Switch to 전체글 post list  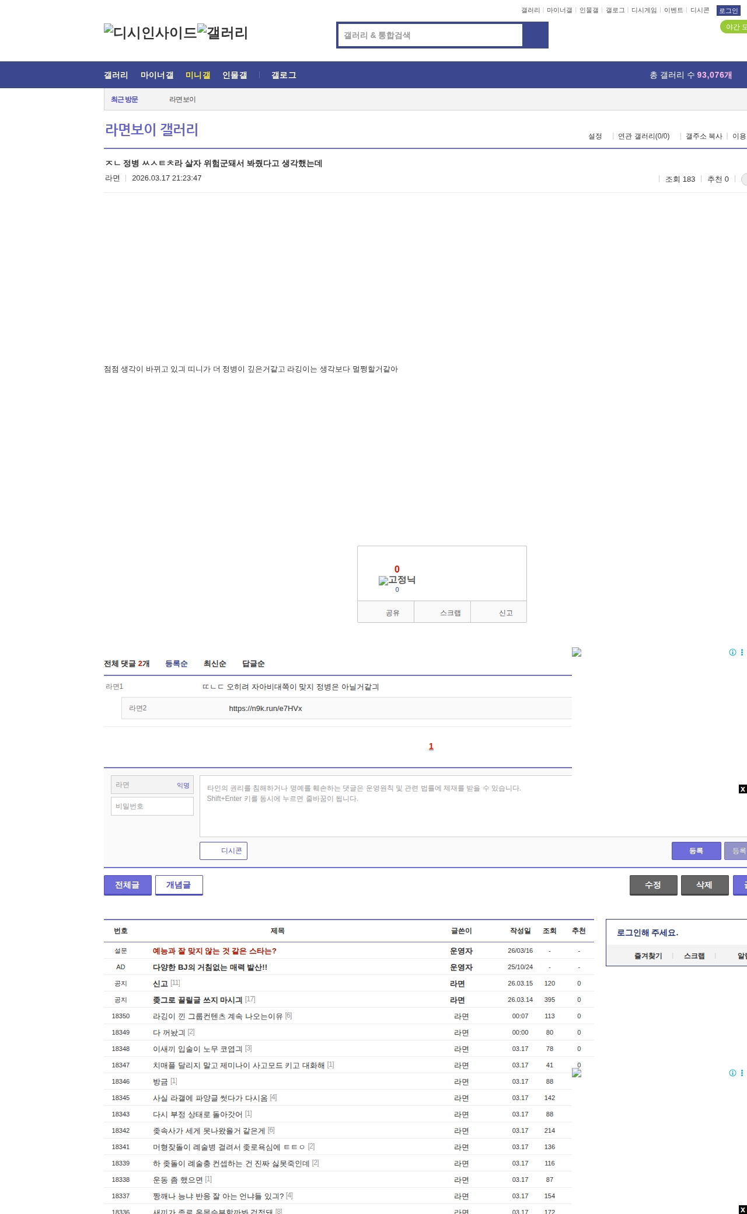click(128, 885)
